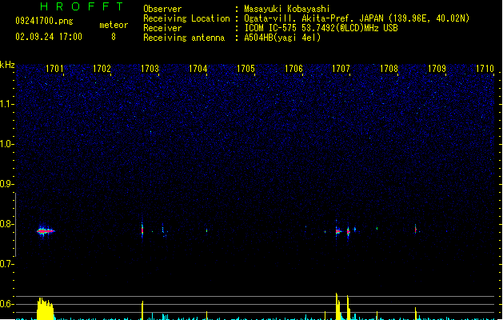
Task: Click the meteor echo between 1708 and 1709
Action: coord(415,229)
